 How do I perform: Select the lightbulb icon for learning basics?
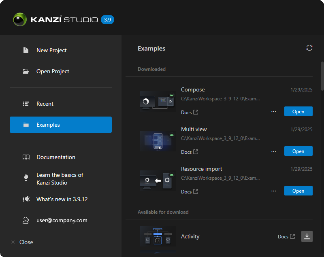coord(26,177)
